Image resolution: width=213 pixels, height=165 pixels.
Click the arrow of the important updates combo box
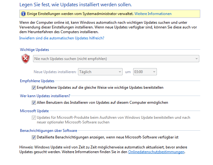(x=196, y=59)
